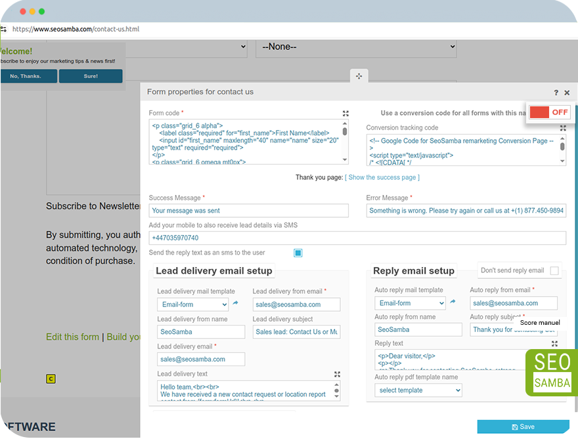Click the Lead delivery email setup heading
The image size is (578, 439).
pyautogui.click(x=214, y=271)
